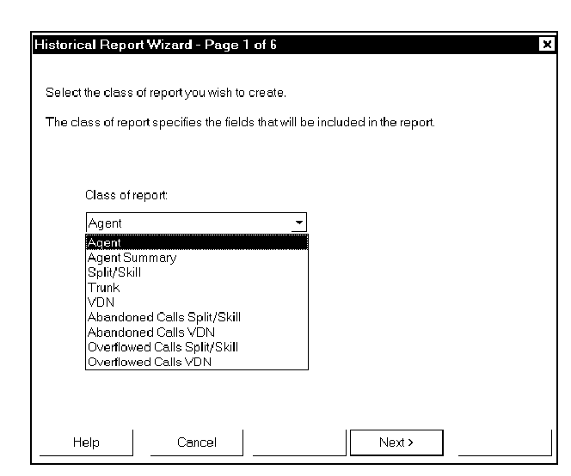Cancel the report wizard
571x476 pixels.
pyautogui.click(x=197, y=442)
